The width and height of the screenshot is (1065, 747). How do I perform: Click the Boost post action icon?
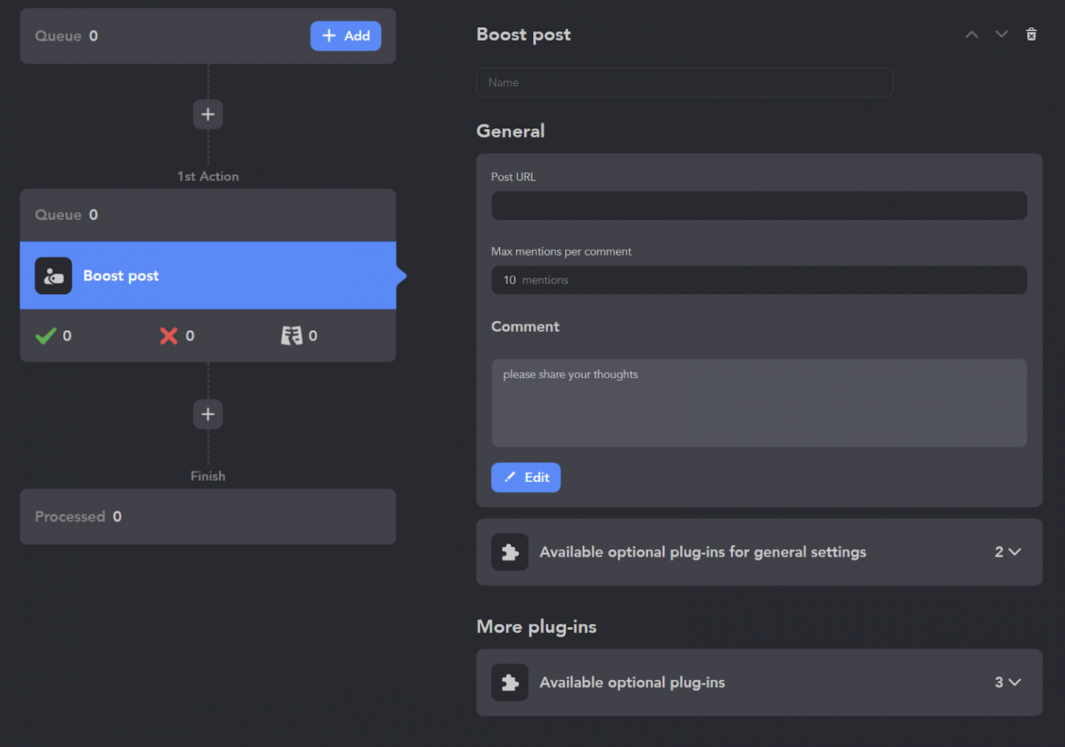[53, 276]
